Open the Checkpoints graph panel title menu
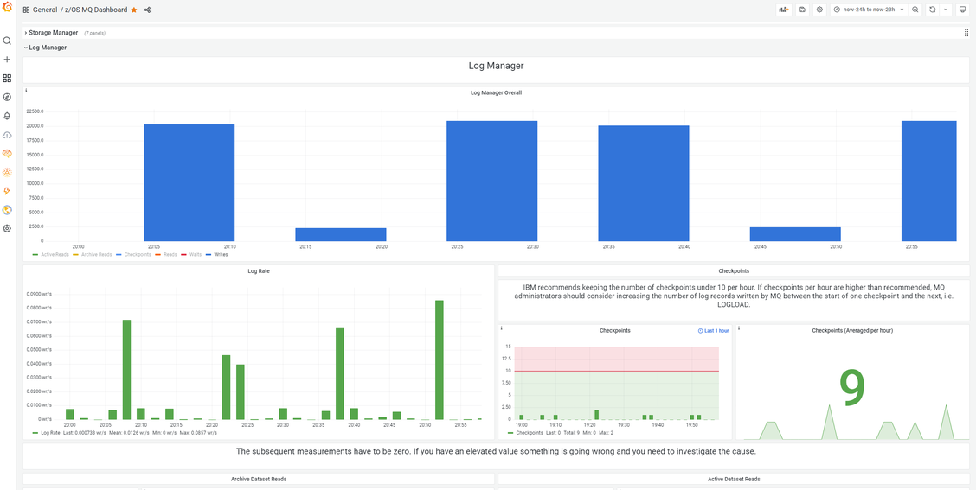Image resolution: width=976 pixels, height=490 pixels. pos(614,330)
